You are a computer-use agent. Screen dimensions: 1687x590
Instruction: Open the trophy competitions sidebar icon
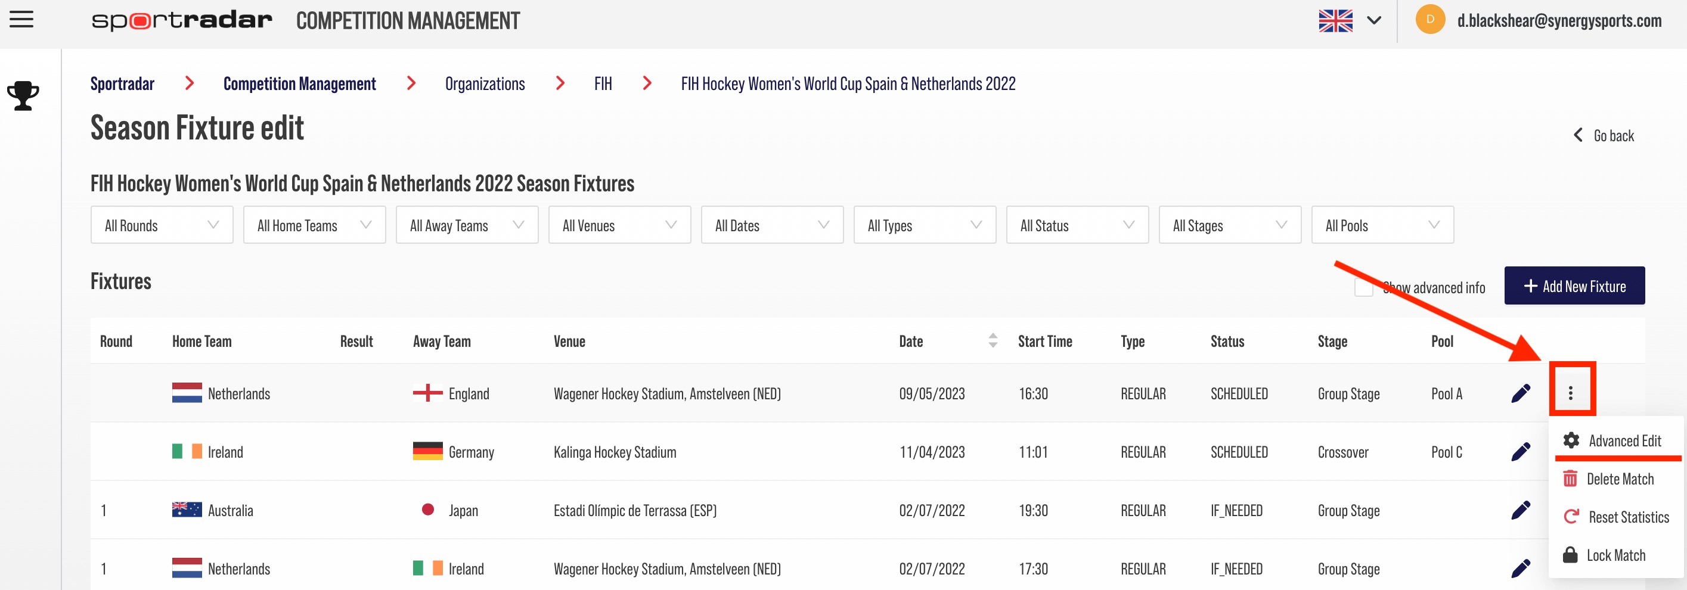[23, 95]
